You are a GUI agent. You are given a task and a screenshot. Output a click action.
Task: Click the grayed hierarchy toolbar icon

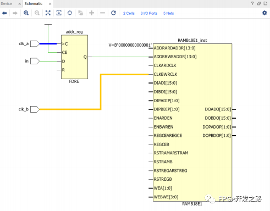[x=80, y=13]
